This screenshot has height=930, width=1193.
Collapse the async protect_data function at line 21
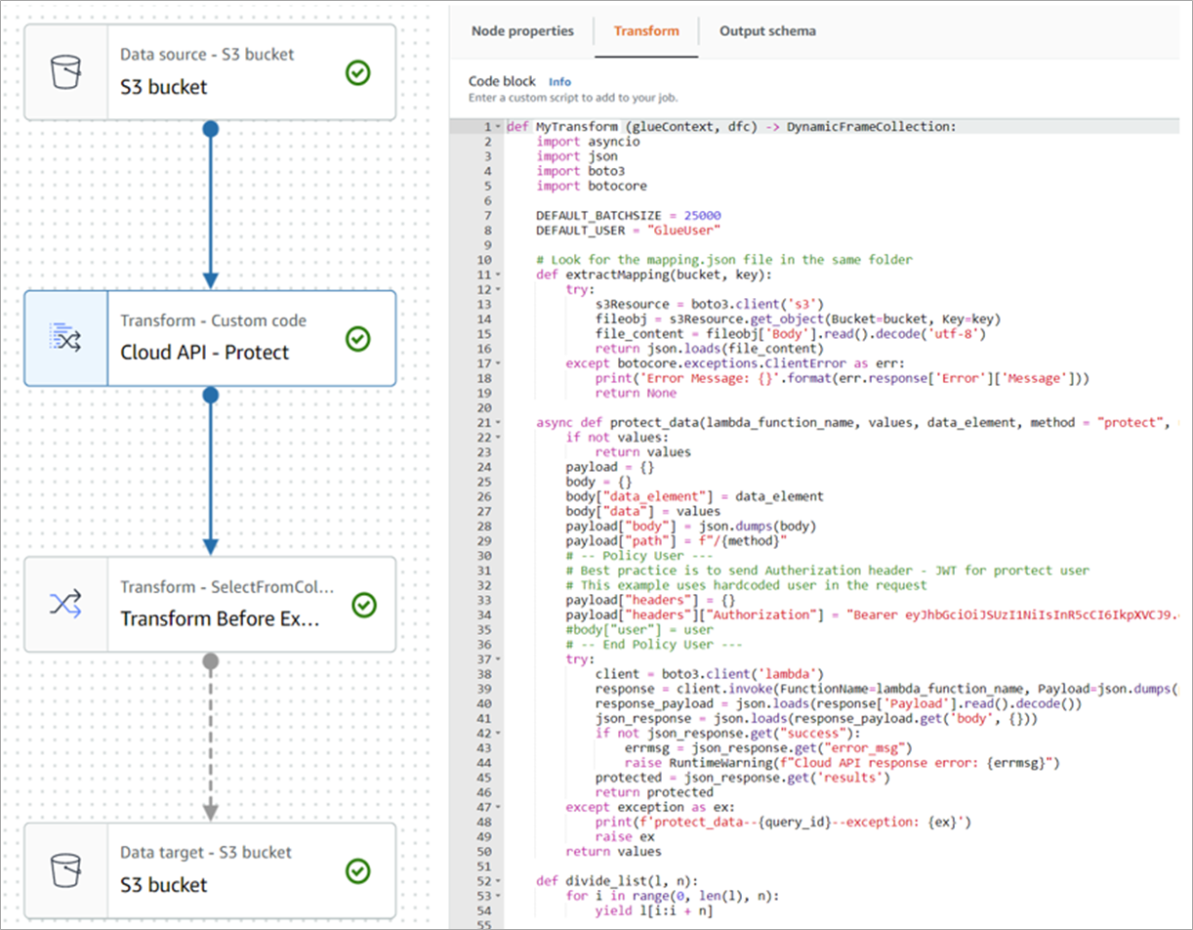[499, 422]
